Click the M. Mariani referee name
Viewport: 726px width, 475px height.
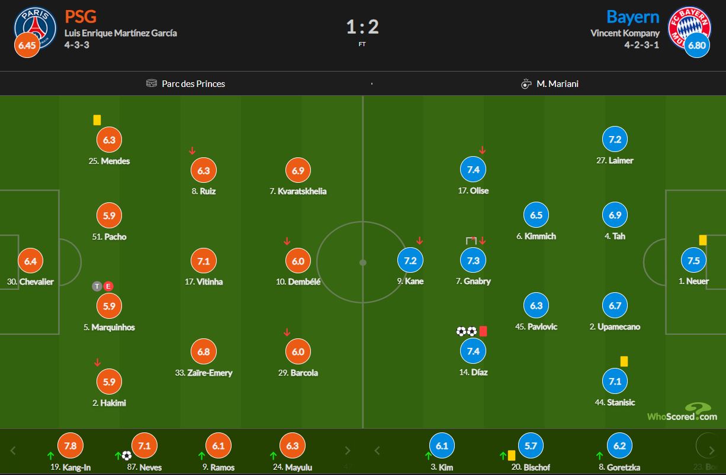(557, 84)
